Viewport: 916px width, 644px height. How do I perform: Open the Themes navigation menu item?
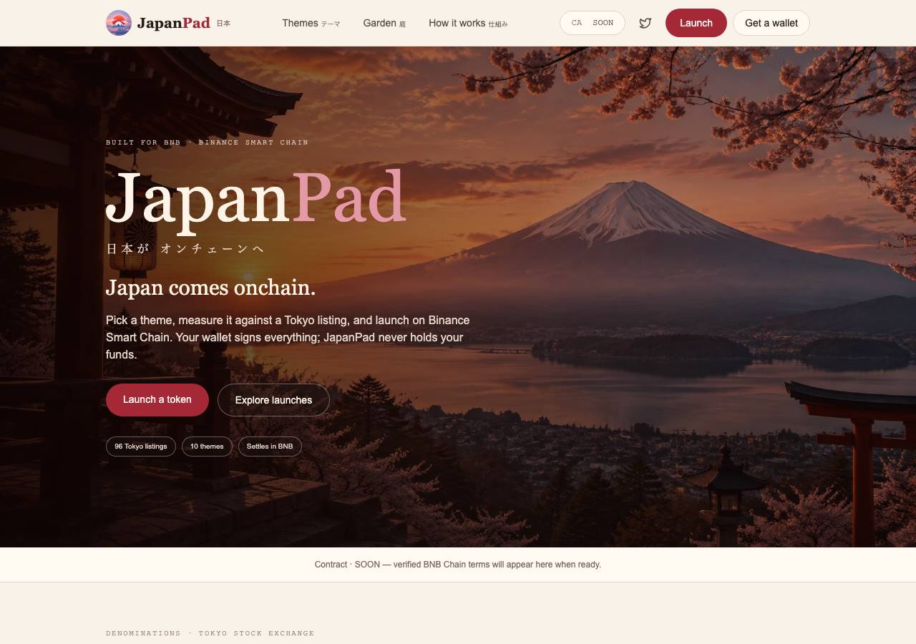coord(311,23)
